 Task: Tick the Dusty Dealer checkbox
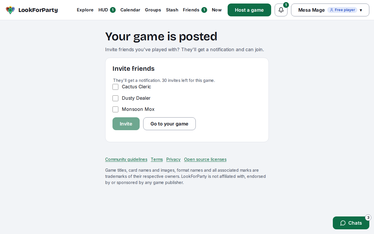[x=115, y=98]
